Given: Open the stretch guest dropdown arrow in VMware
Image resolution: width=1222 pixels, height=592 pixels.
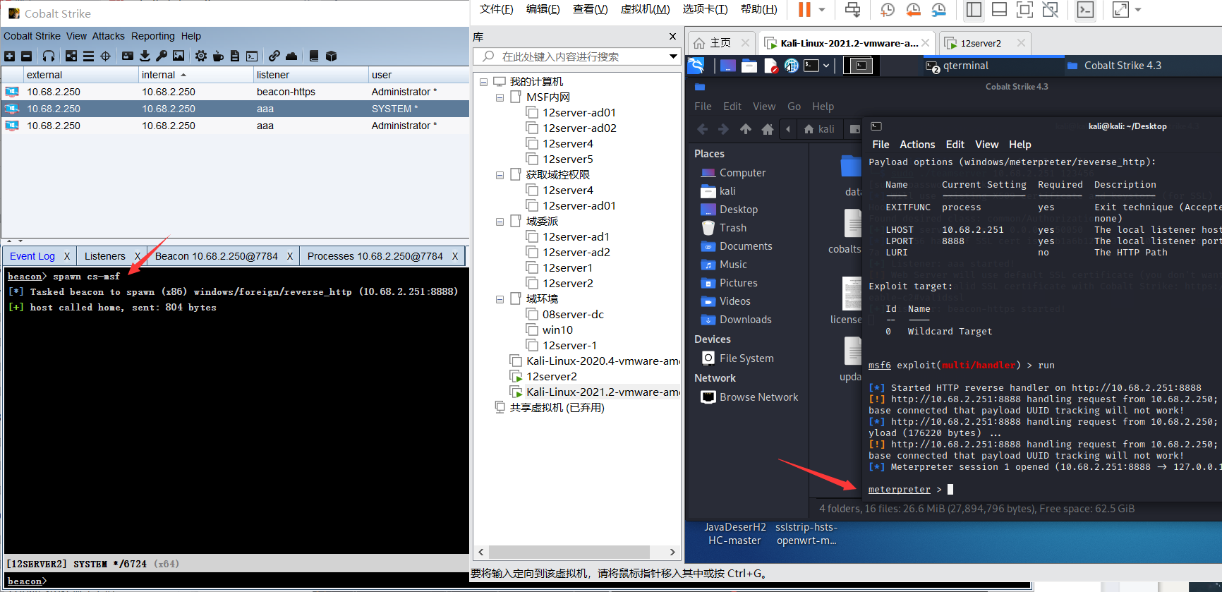Looking at the screenshot, I should [1138, 10].
